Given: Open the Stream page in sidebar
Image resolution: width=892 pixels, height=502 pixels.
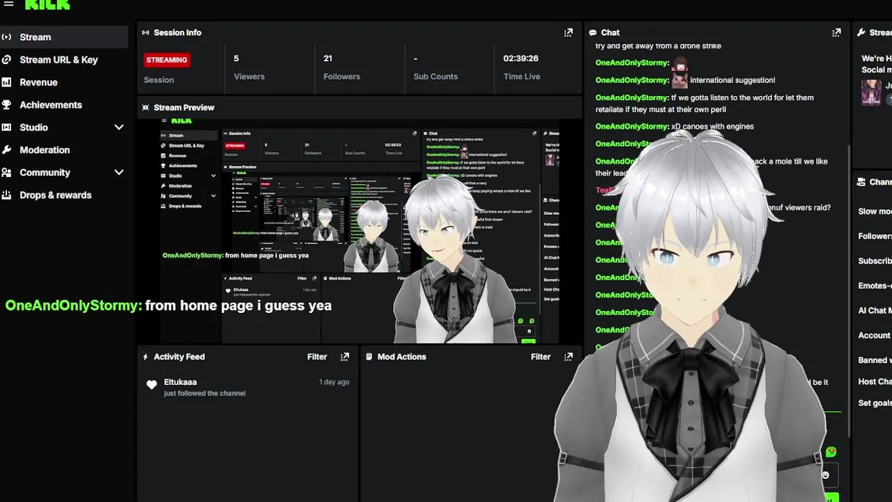Looking at the screenshot, I should coord(63,37).
